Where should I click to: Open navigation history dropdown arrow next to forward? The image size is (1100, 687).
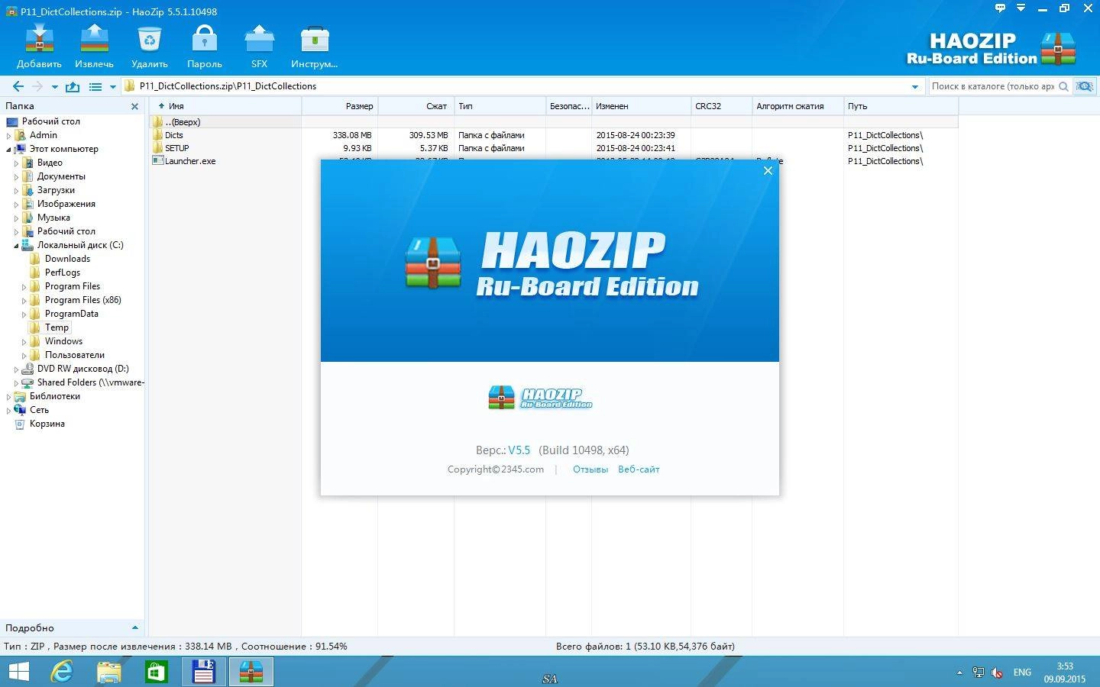pyautogui.click(x=53, y=87)
